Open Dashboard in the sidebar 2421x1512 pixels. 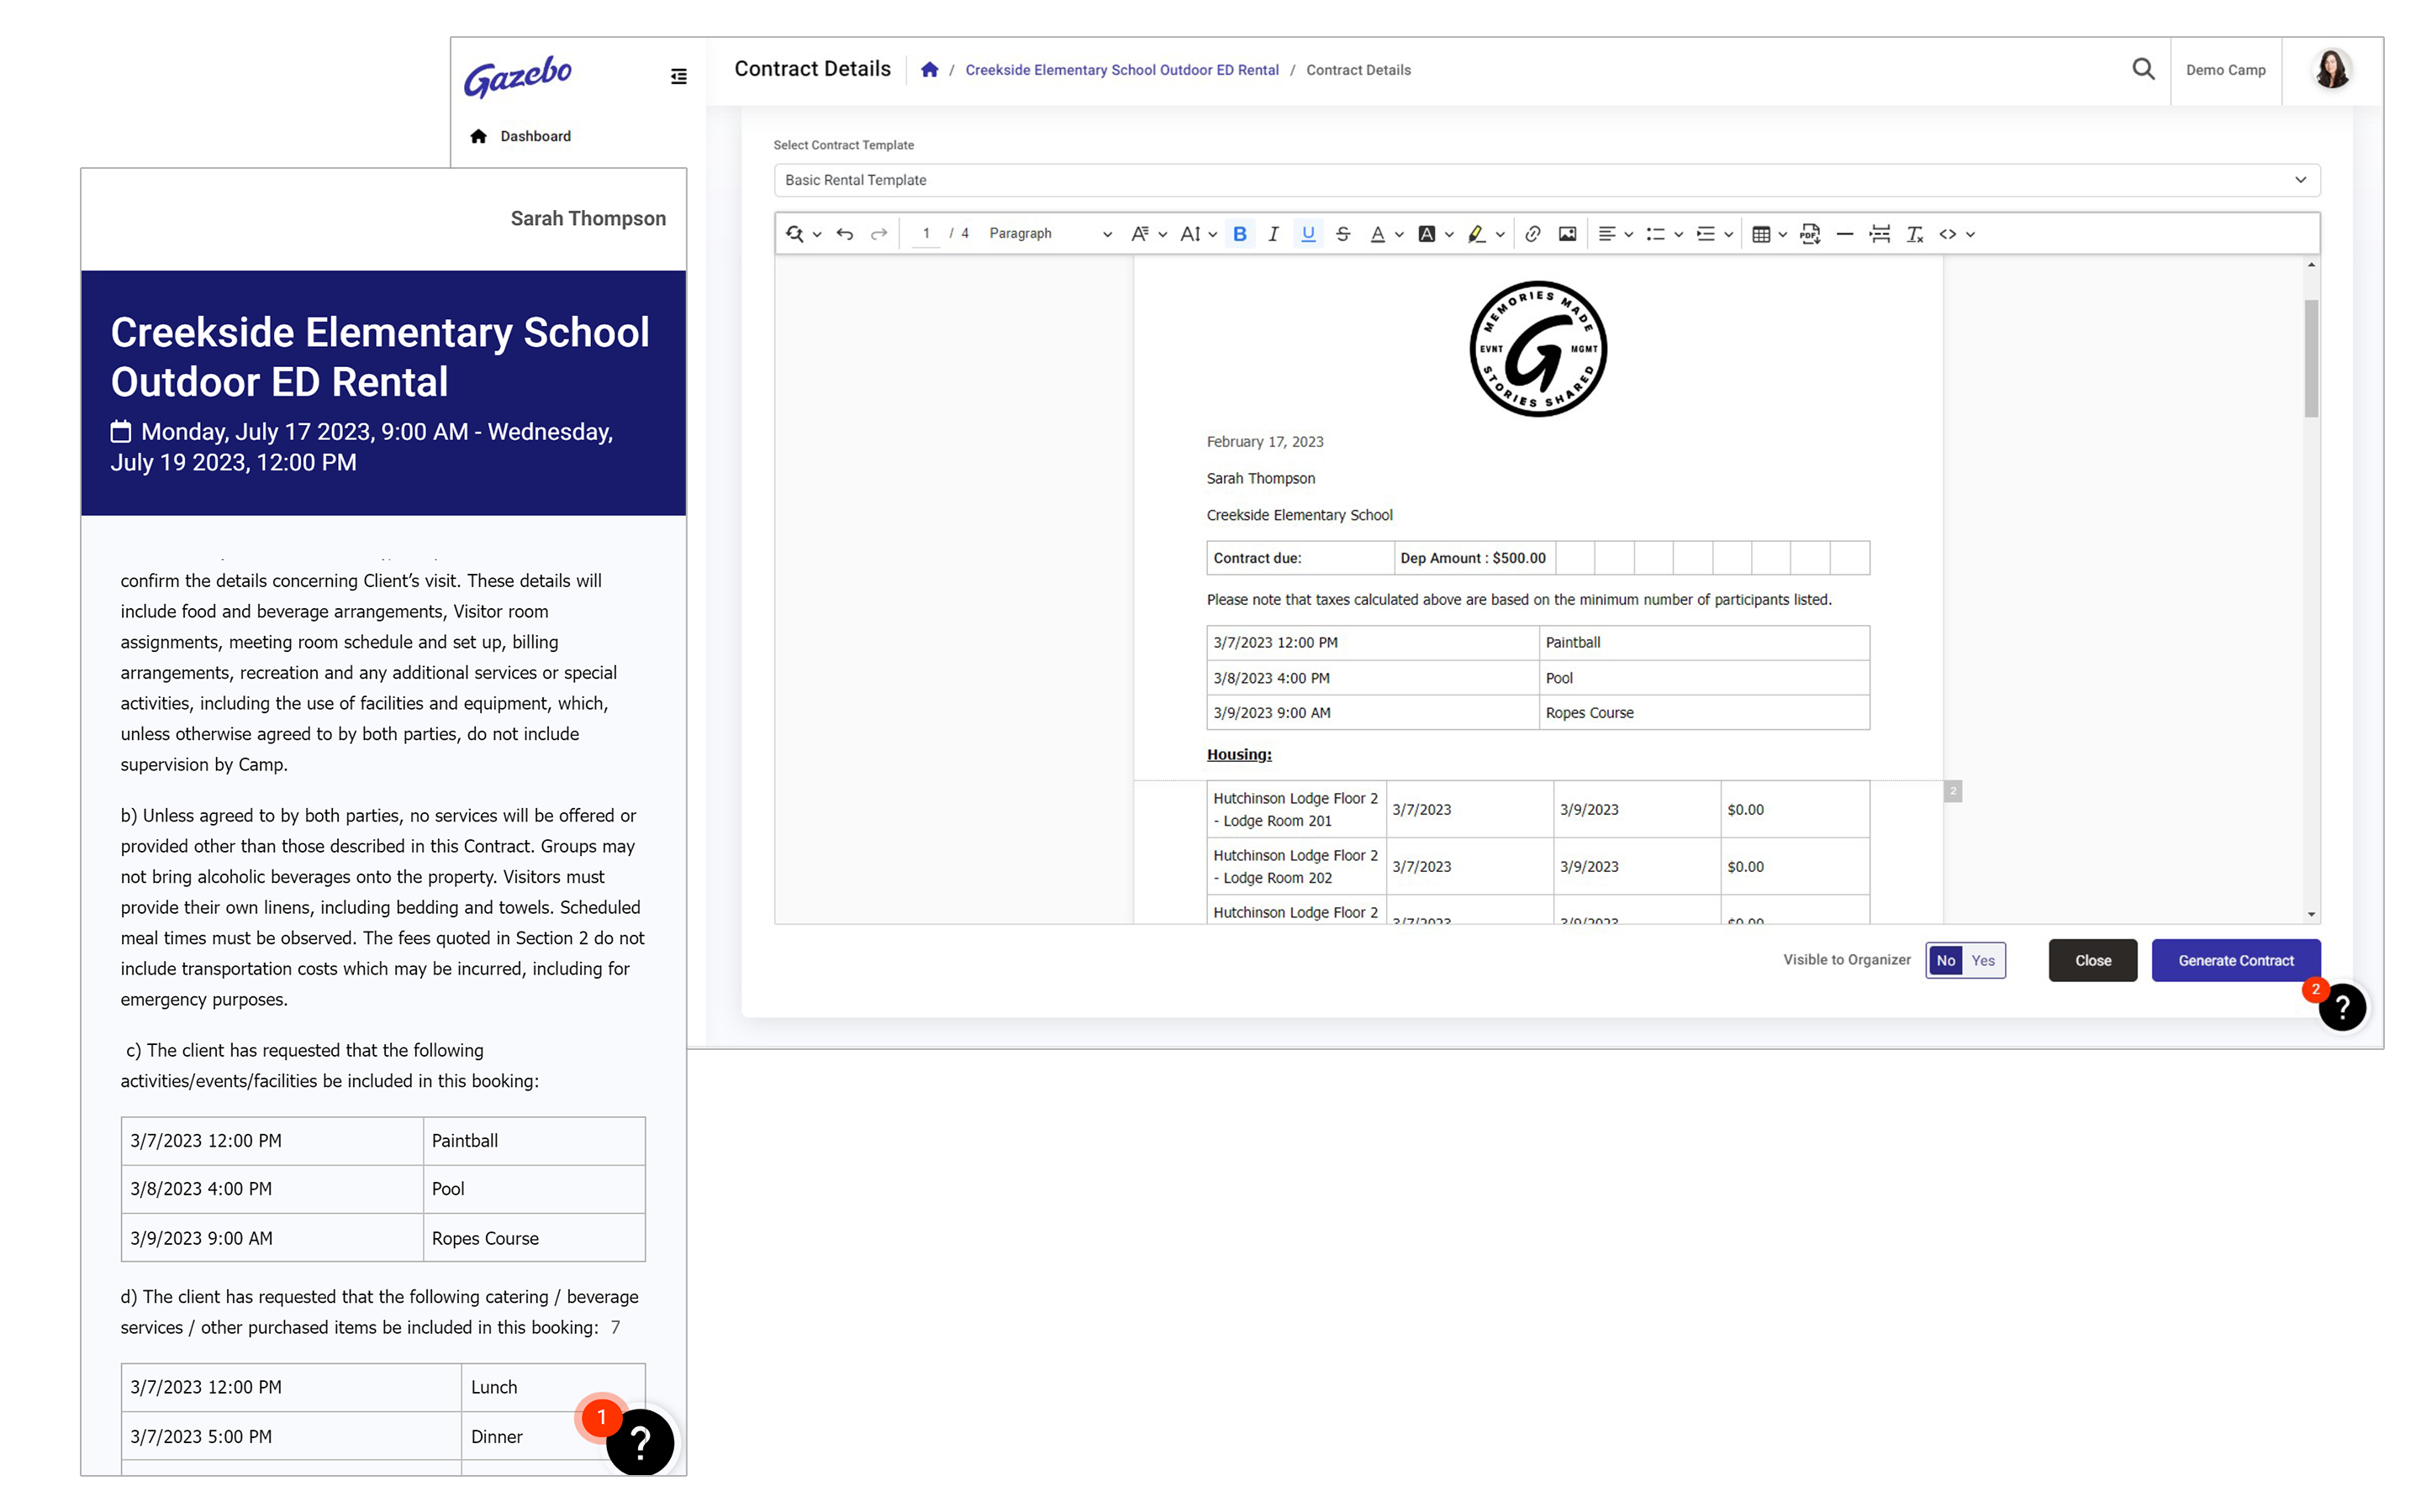(535, 136)
